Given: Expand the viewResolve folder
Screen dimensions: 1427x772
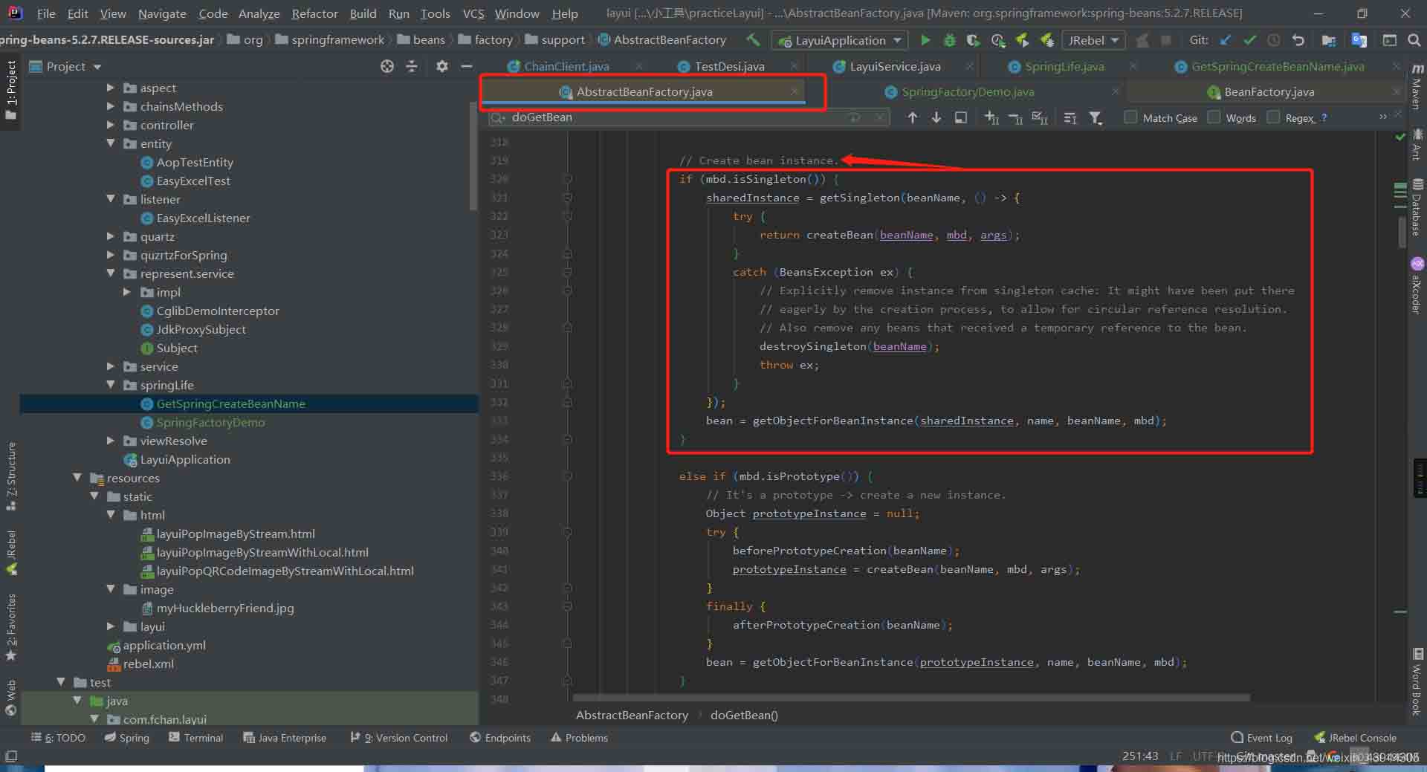Looking at the screenshot, I should coord(111,441).
